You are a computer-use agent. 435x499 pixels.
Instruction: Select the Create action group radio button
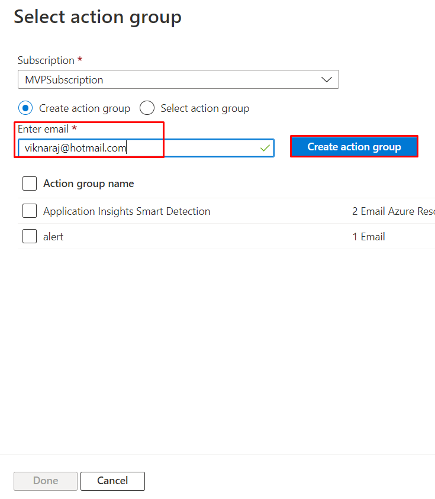point(24,108)
